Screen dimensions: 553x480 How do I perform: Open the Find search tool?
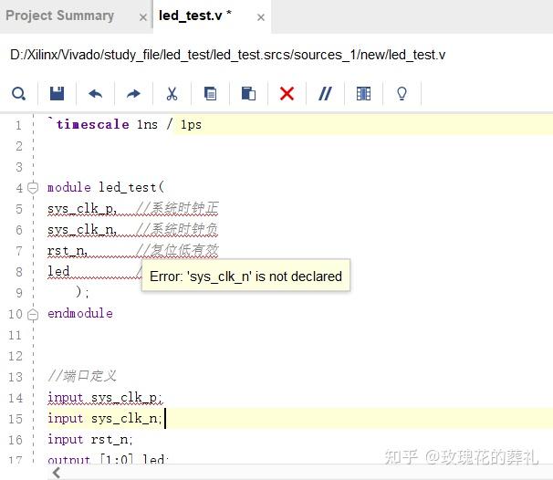[18, 94]
